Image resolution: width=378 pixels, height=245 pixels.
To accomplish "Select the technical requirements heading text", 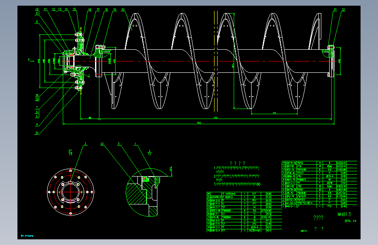I will point(238,163).
